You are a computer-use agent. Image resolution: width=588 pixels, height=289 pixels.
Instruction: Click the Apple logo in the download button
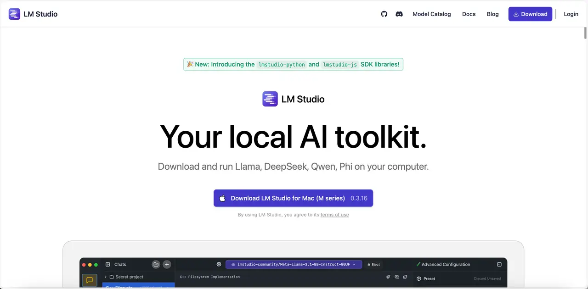tap(222, 198)
